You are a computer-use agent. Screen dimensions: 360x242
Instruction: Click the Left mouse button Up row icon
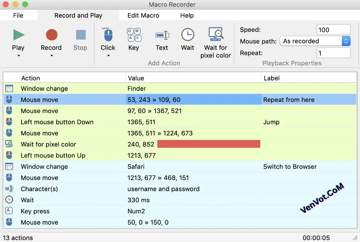click(9, 155)
